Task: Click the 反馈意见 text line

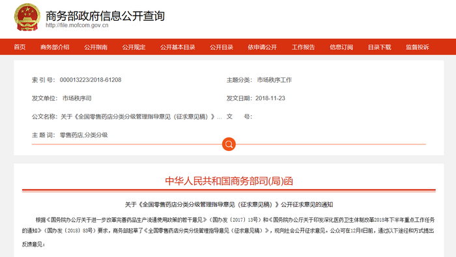Action: (x=33, y=245)
